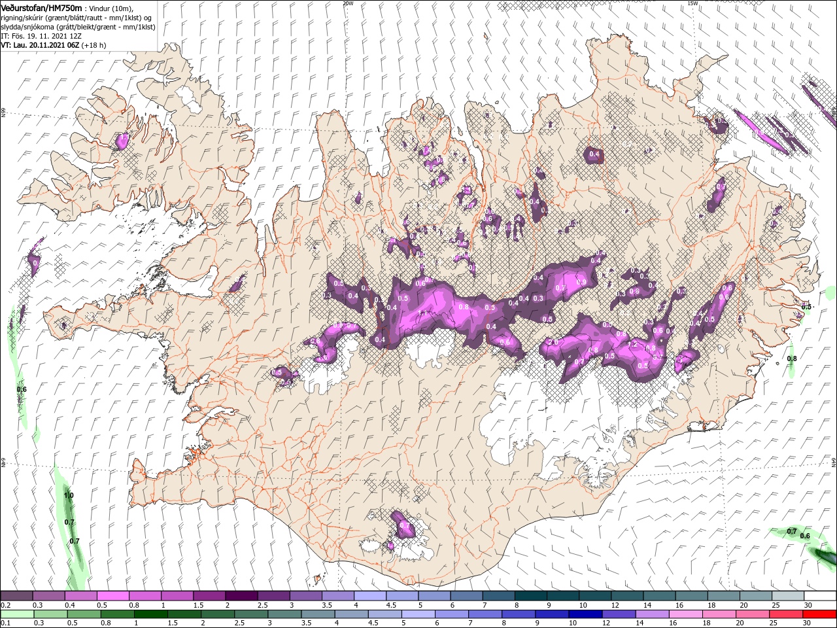Click the 'slydda/snjókoma' legend description line
This screenshot has width=837, height=628.
[x=77, y=27]
